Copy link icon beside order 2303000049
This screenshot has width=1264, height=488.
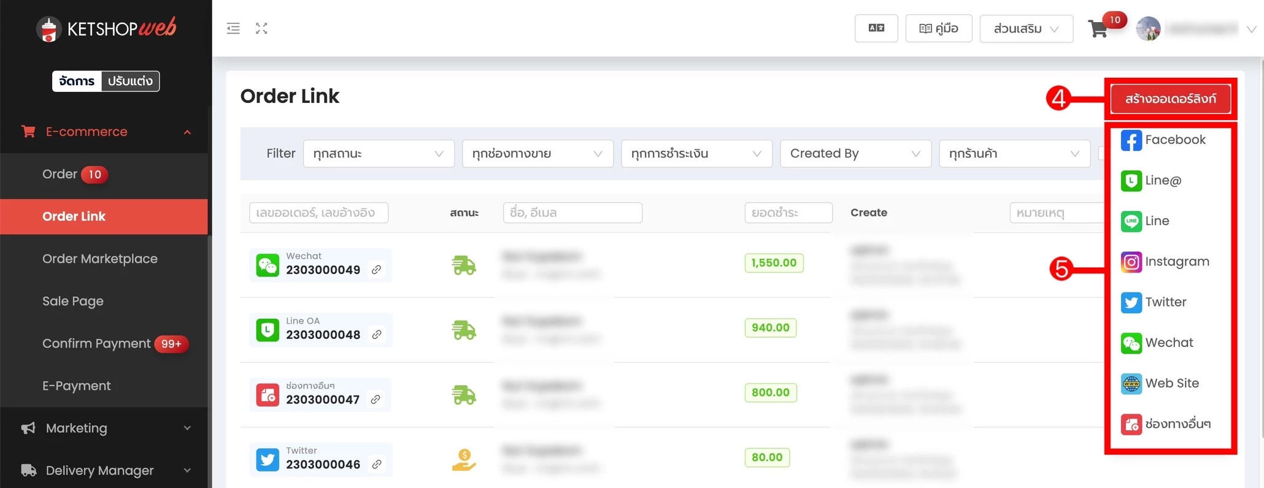pos(376,270)
